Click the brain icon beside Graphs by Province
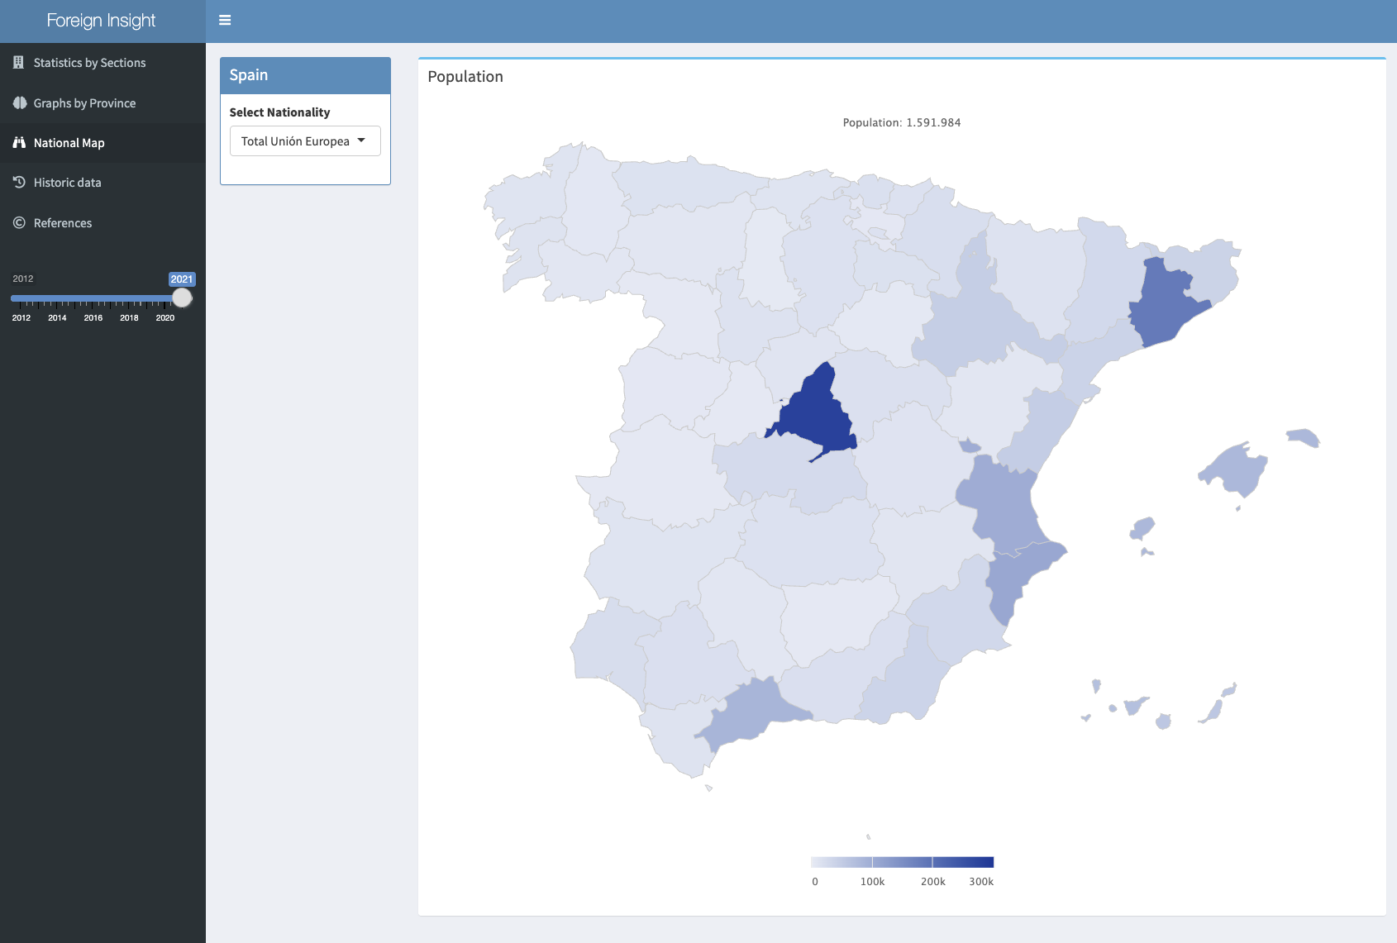Image resolution: width=1397 pixels, height=943 pixels. (x=20, y=103)
